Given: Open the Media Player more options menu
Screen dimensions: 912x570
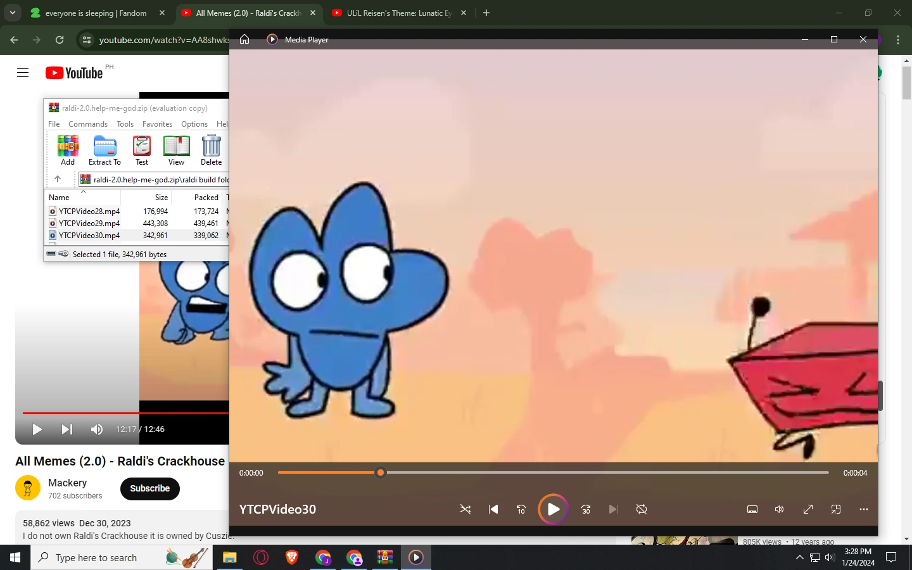Looking at the screenshot, I should [x=863, y=509].
